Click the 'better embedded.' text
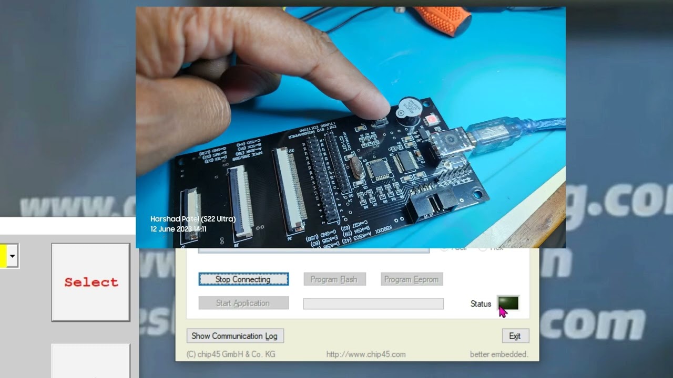Viewport: 673px width, 378px height. pyautogui.click(x=499, y=354)
